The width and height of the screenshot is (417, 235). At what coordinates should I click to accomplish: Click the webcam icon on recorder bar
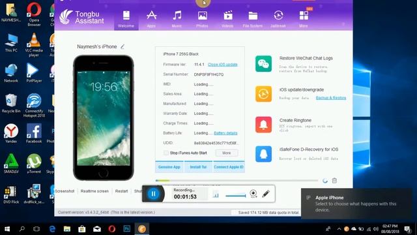tap(253, 194)
